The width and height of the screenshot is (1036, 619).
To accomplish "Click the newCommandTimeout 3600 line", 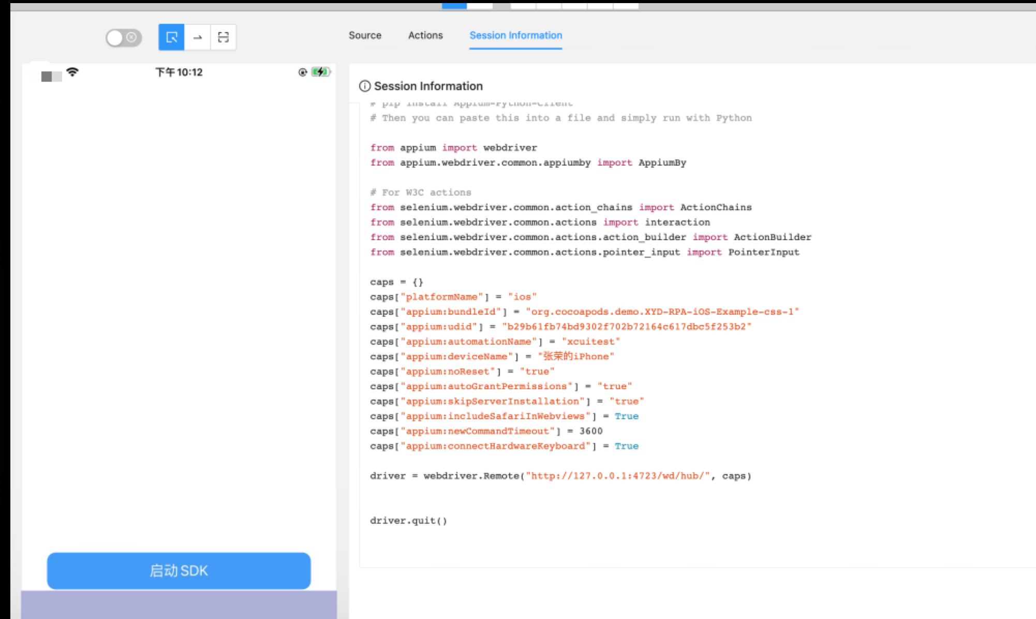I will [486, 431].
